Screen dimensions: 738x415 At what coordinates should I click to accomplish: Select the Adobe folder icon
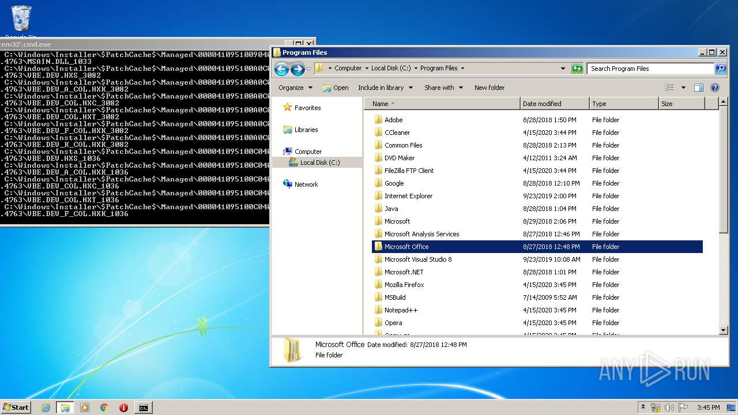coord(378,120)
